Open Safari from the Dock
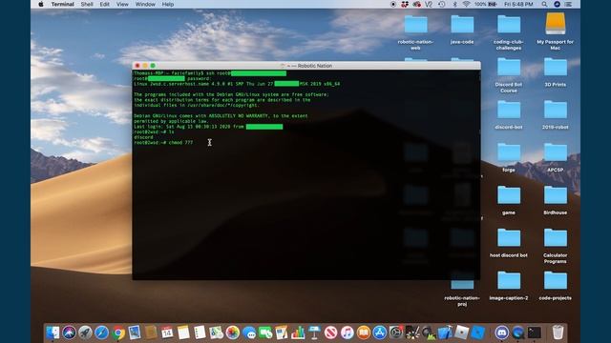This screenshot has width=611, height=343. click(x=102, y=333)
